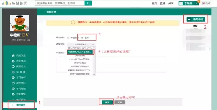Open 课程论坛 in the sidebar
Screen dimensions: 217x110
pos(21,66)
